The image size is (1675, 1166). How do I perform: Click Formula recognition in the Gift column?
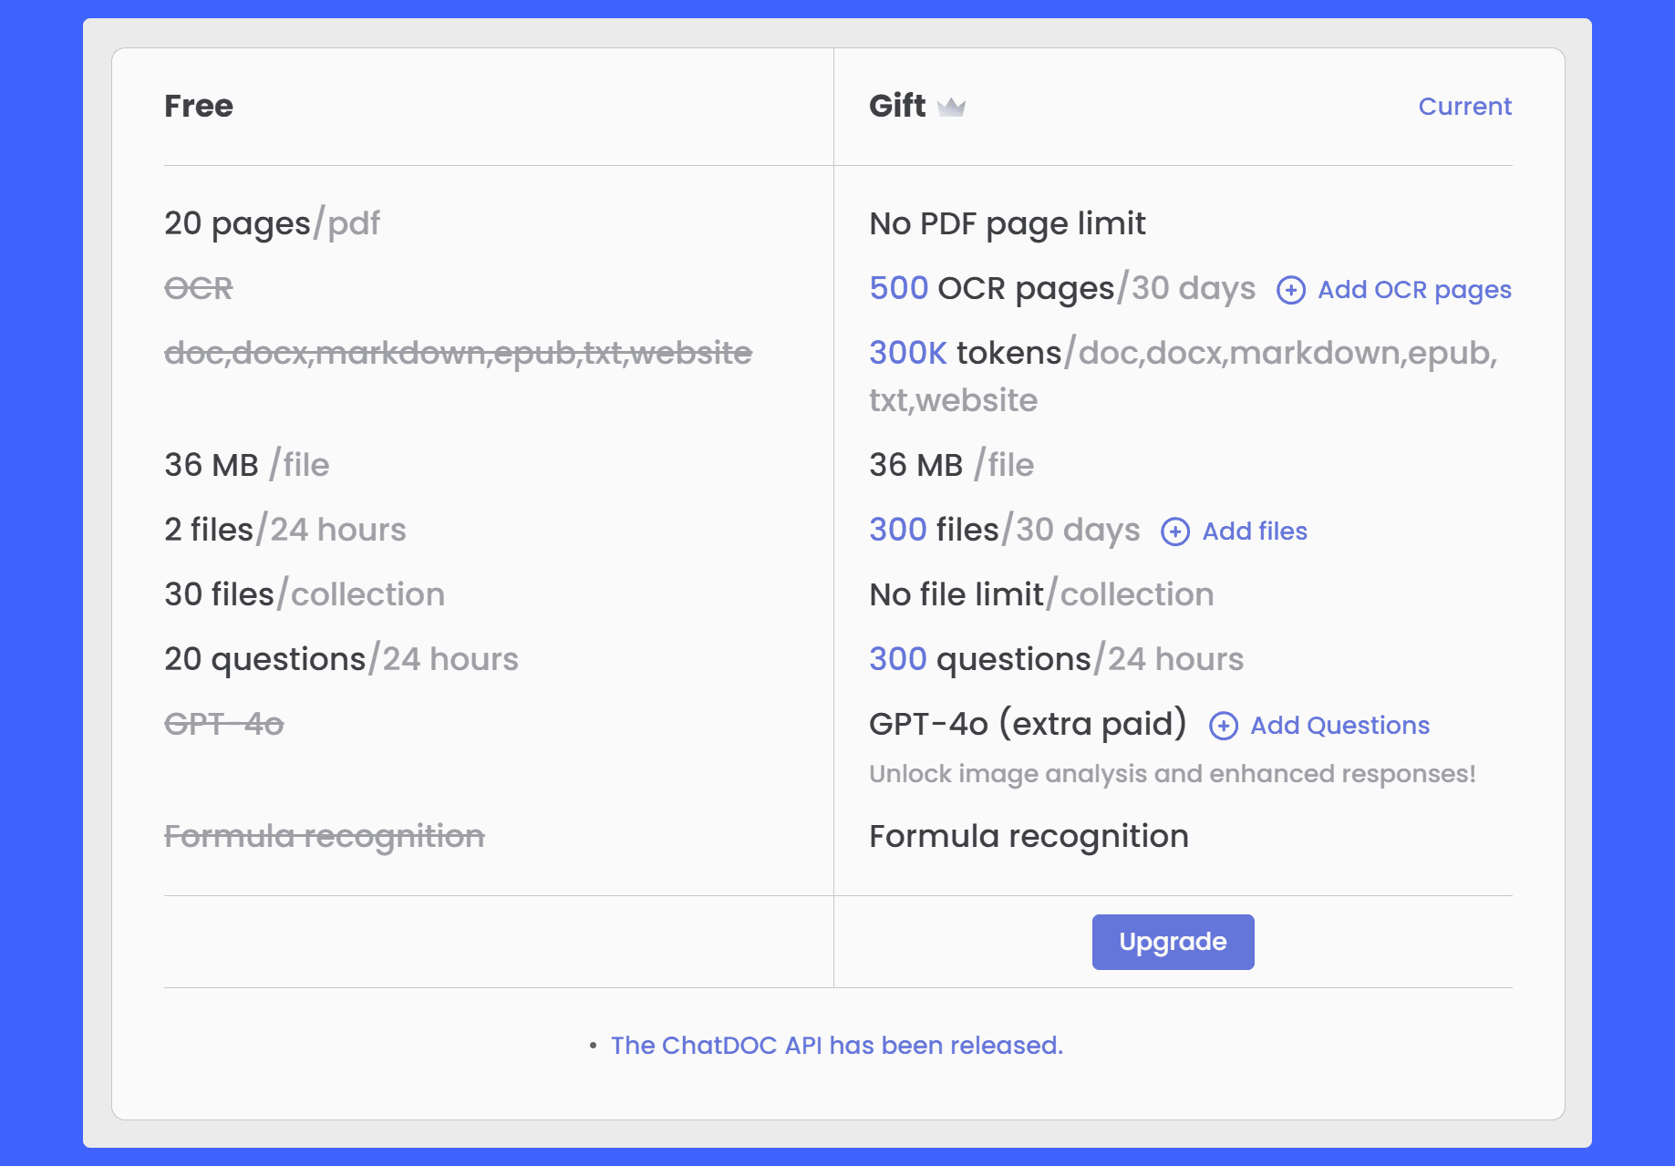pos(1029,836)
